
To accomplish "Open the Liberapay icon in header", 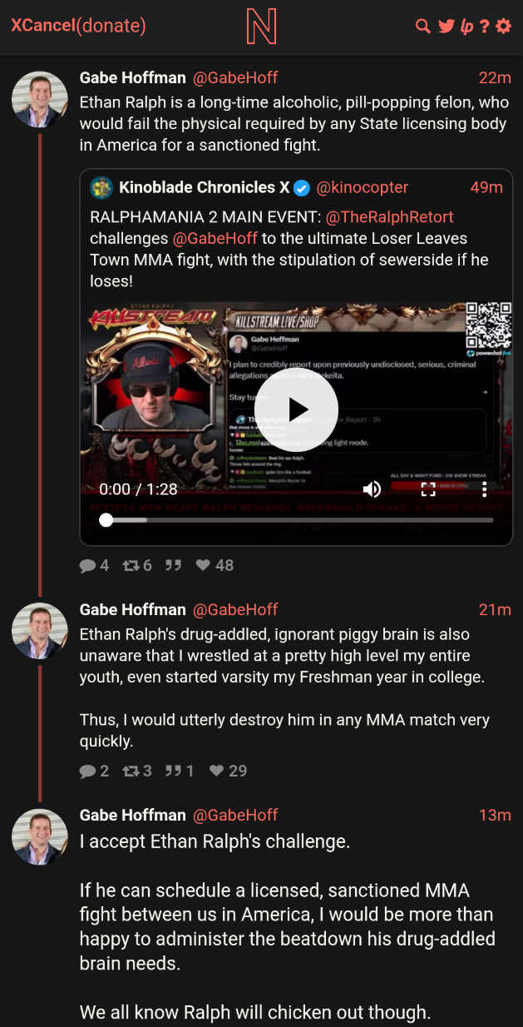I will coord(466,27).
